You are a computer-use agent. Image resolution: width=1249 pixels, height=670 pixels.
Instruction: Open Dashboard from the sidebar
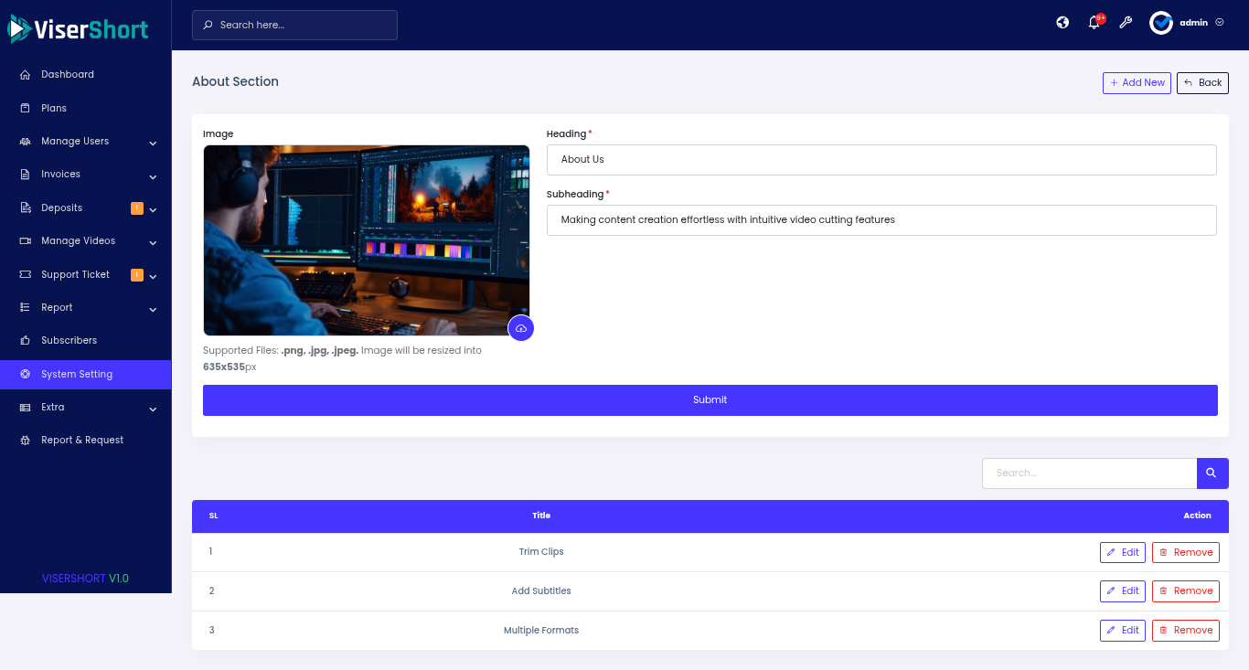point(68,75)
